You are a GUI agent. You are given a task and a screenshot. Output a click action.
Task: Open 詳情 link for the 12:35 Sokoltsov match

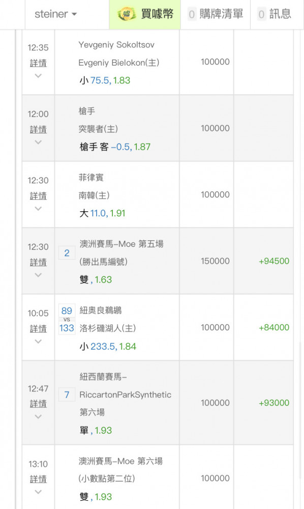(38, 63)
